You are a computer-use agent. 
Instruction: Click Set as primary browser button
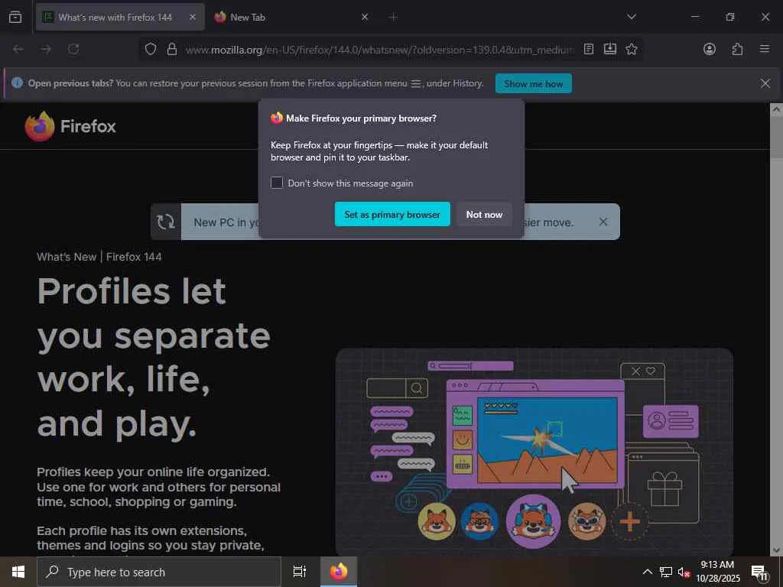[x=392, y=214]
